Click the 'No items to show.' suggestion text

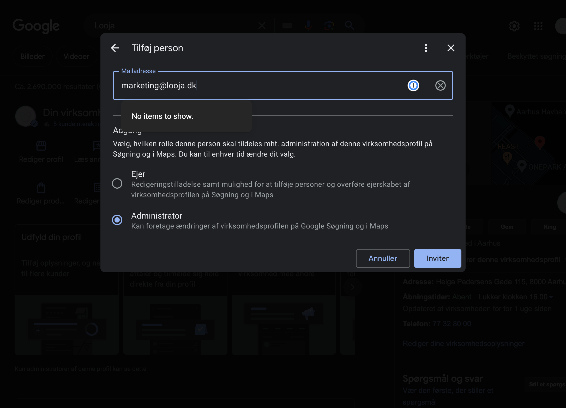(162, 116)
